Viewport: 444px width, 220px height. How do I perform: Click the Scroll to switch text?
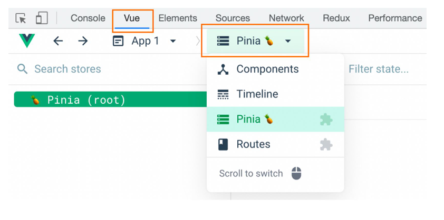tap(251, 173)
